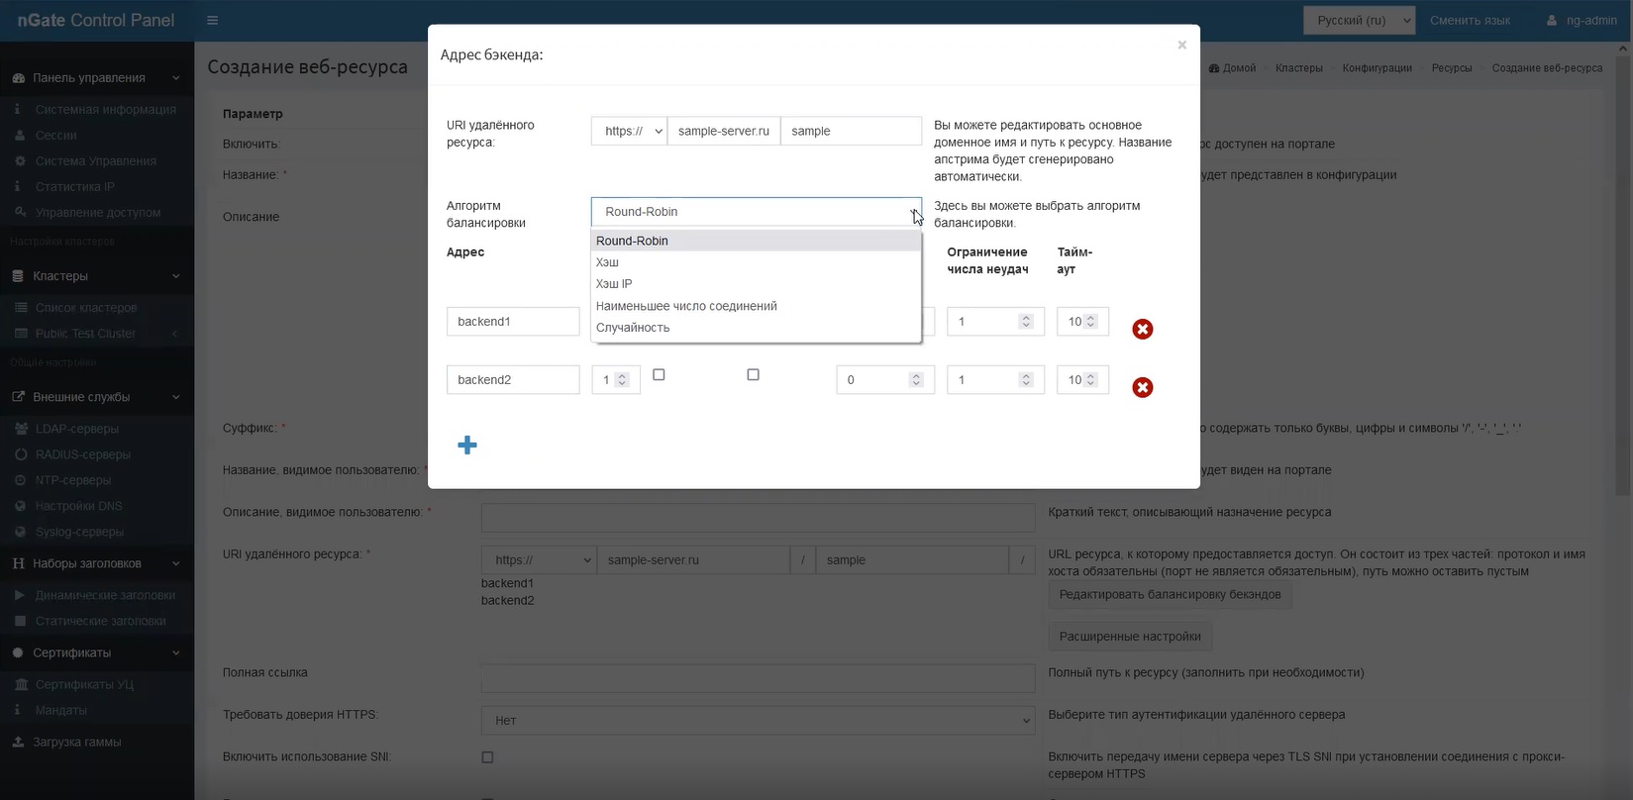The width and height of the screenshot is (1633, 800).
Task: Toggle the sidebar hamburger menu
Action: [x=213, y=20]
